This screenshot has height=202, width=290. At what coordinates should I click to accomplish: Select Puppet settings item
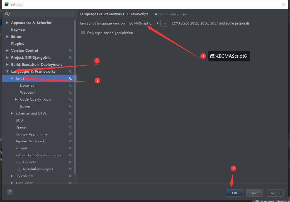[x=21, y=148]
